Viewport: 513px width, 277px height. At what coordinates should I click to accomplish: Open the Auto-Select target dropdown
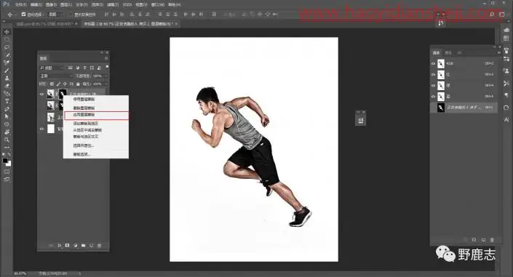click(x=56, y=15)
